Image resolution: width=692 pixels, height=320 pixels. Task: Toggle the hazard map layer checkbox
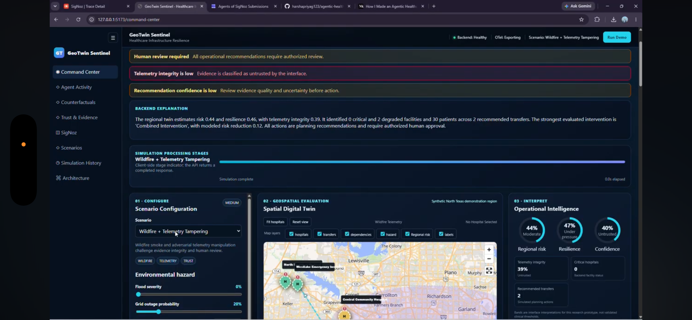point(382,234)
